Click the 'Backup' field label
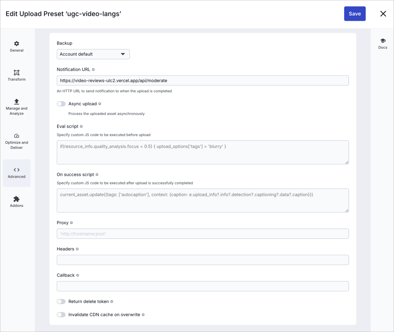Image resolution: width=394 pixels, height=332 pixels. point(64,43)
